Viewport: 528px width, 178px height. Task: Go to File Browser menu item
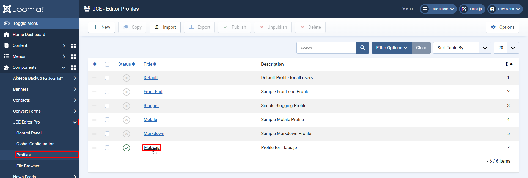(28, 166)
